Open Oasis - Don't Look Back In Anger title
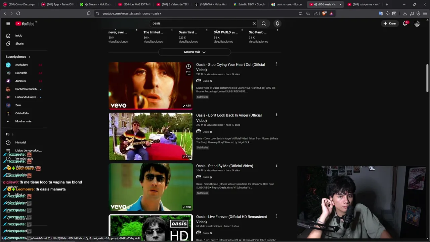This screenshot has height=242, width=430. pyautogui.click(x=229, y=118)
